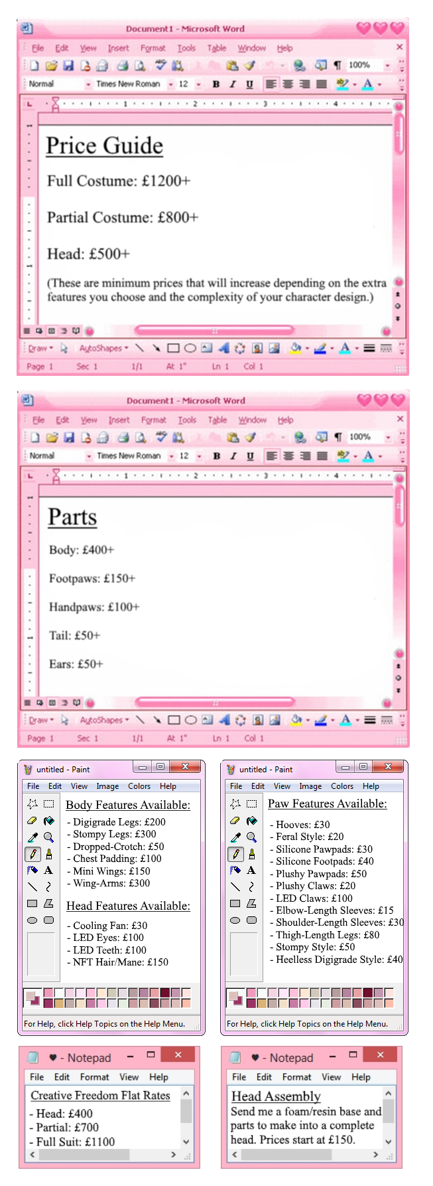The image size is (433, 1186).
Task: Toggle Justify alignment in Parts Word window
Action: click(x=322, y=456)
